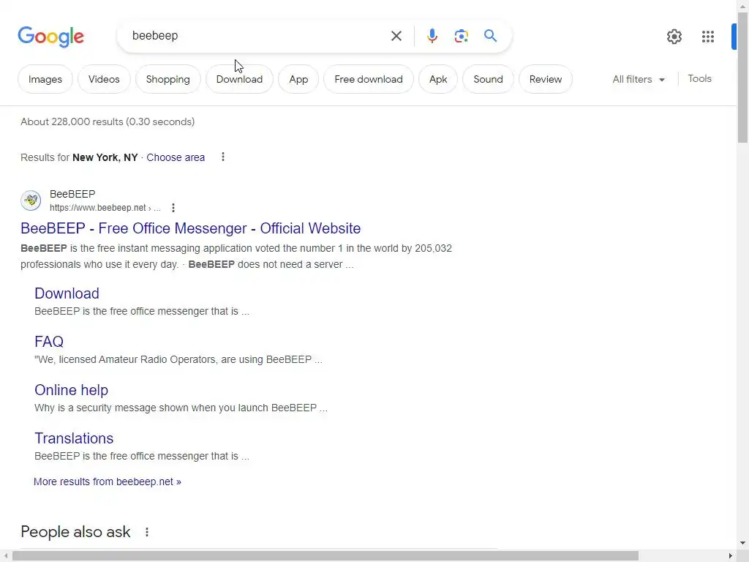Click the horizontal scrollbar thumb

click(325, 556)
